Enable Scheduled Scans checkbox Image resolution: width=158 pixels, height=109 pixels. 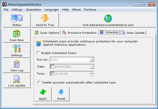pos(38,53)
